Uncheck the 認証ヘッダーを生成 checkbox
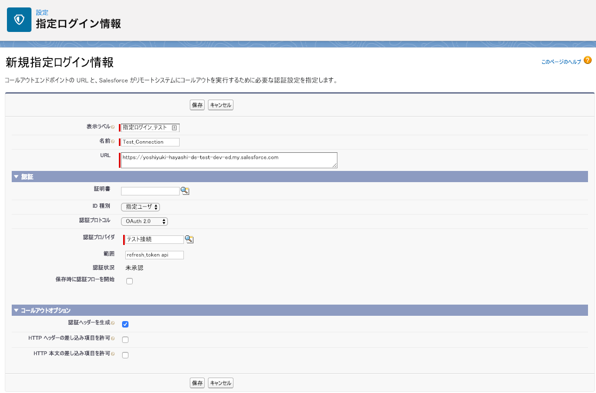596x393 pixels. 125,324
